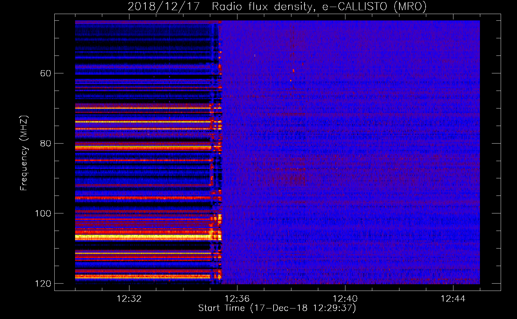Click the 80 frequency tick label
Viewport: 517px width, 319px height.
46,144
